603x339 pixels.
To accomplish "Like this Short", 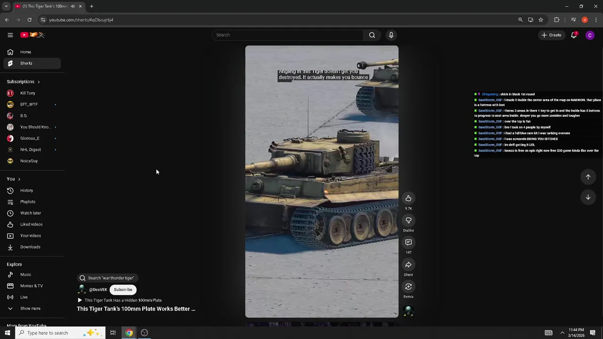I will tap(408, 198).
